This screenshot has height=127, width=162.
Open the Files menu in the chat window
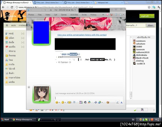(40, 15)
